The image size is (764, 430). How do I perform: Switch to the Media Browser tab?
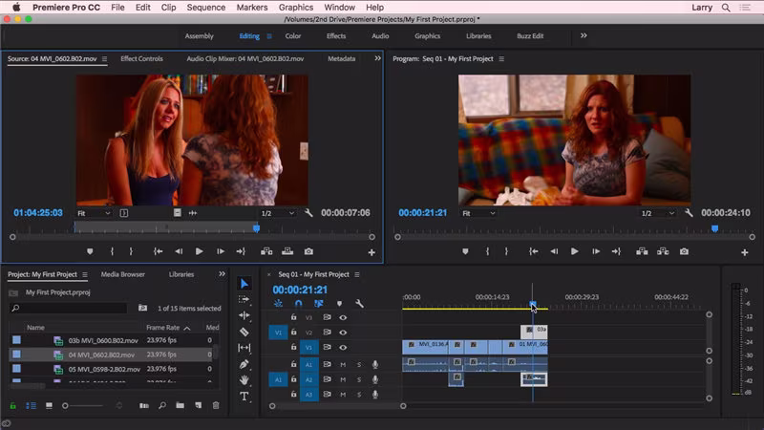(x=123, y=274)
